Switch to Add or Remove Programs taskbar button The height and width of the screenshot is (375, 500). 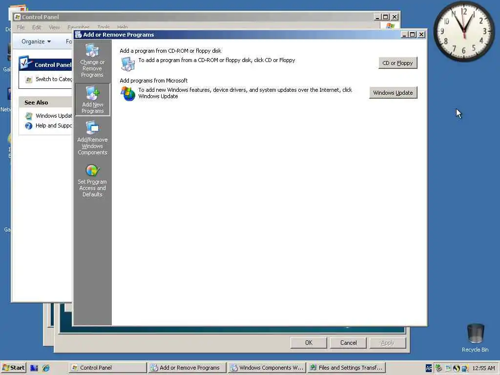pyautogui.click(x=187, y=368)
